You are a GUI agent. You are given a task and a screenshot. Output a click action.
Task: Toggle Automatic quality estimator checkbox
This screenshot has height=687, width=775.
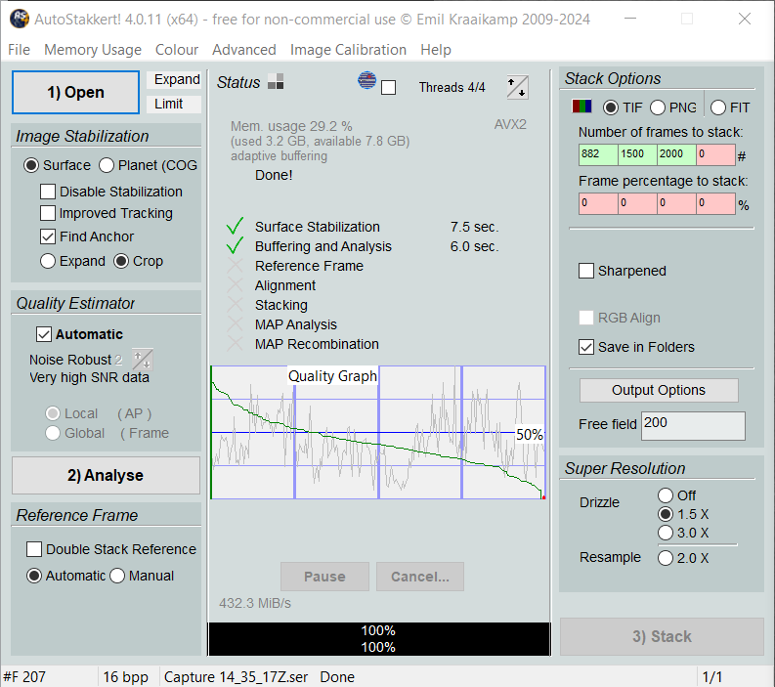(44, 334)
